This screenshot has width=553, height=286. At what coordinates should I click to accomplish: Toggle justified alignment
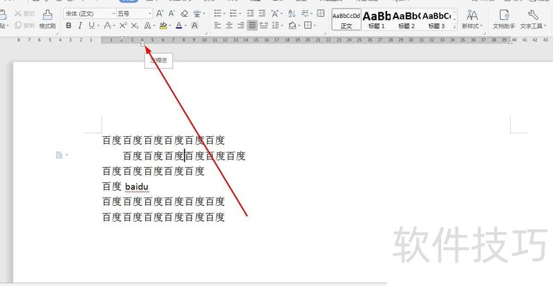(252, 26)
